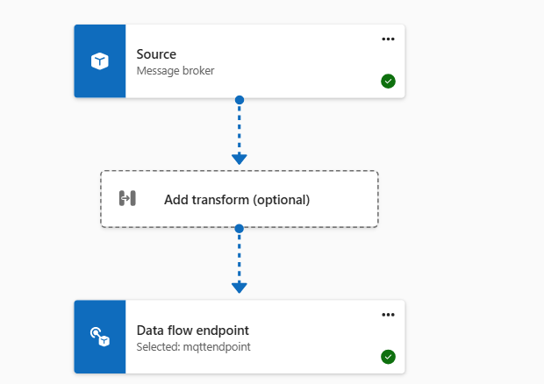This screenshot has height=384, width=544.
Task: Click the transform icon in dashed box
Action: coord(127,199)
